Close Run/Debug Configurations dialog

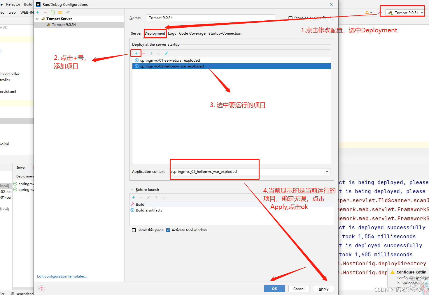point(331,4)
